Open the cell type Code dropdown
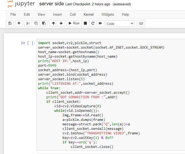 [x=120, y=24]
